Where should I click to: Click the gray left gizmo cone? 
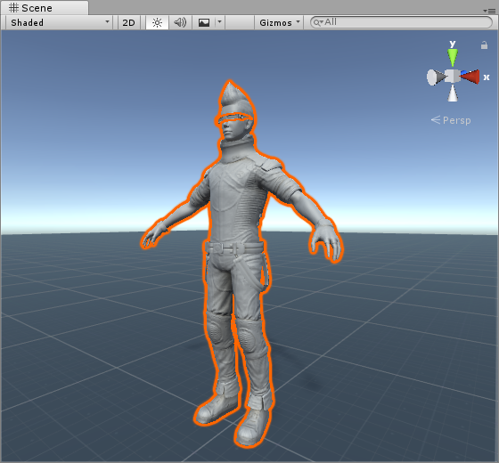[x=436, y=77]
